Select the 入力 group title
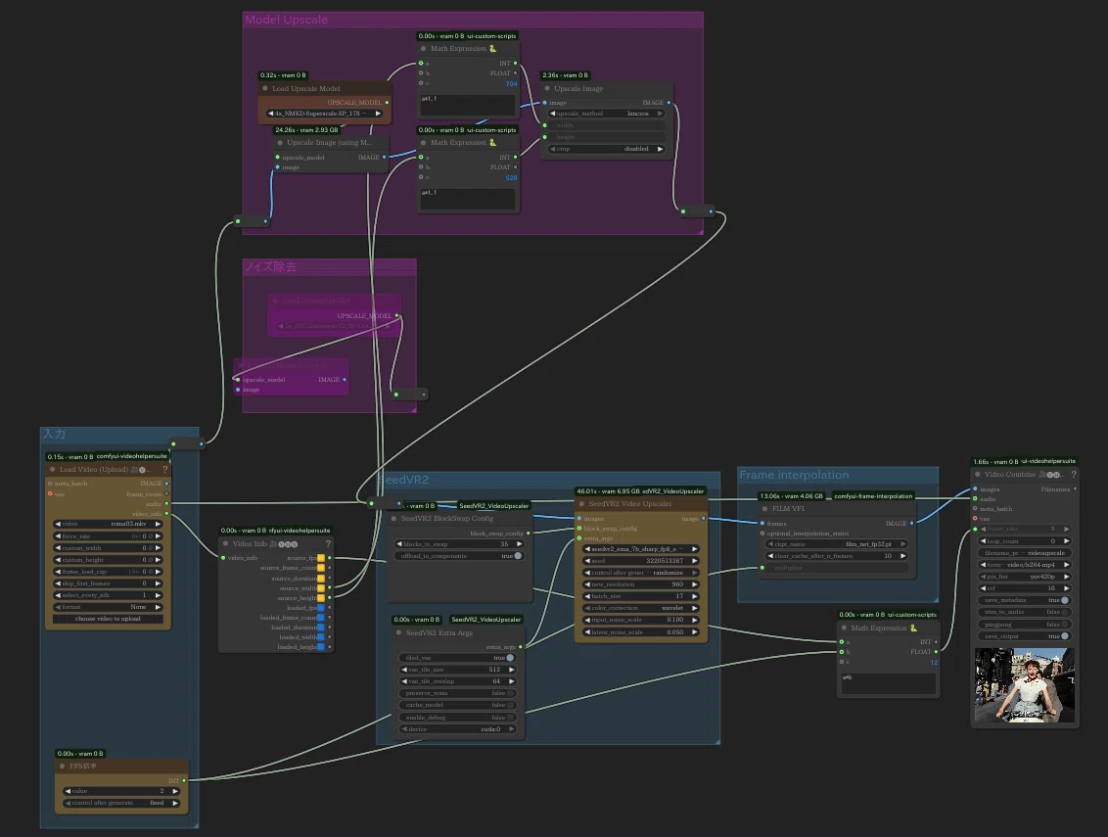Viewport: 1108px width, 837px height. click(54, 434)
